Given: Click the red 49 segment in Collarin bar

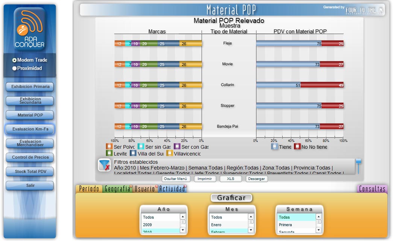Looking at the screenshot, I should [x=322, y=85].
